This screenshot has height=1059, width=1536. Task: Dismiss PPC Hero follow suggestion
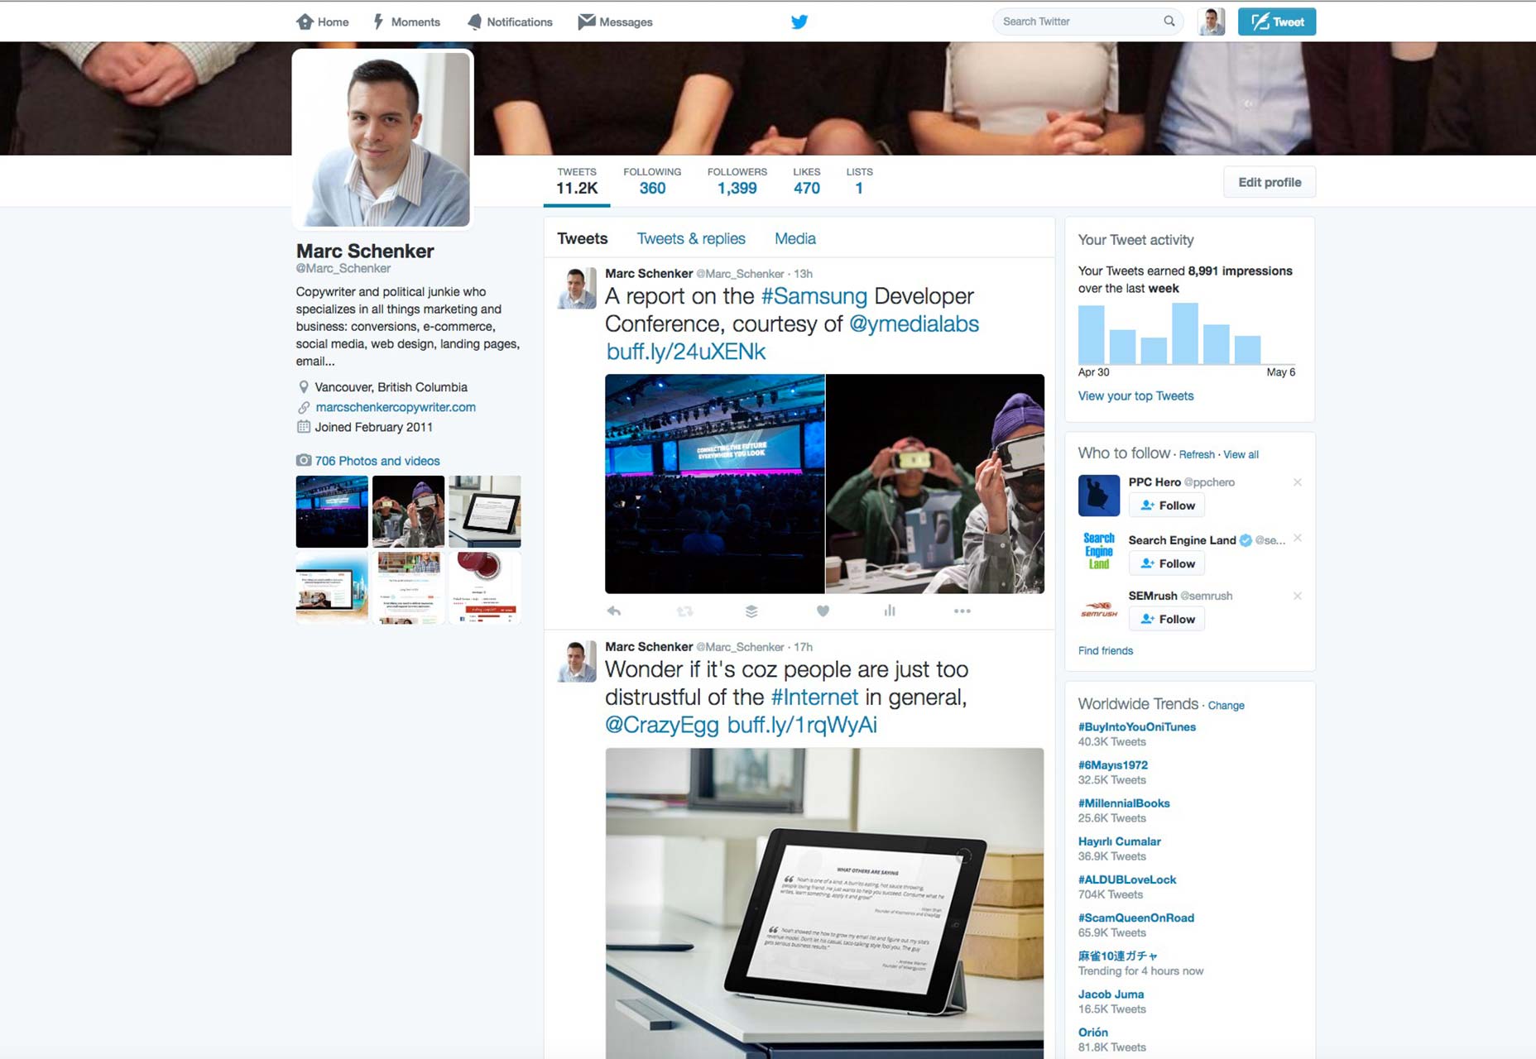click(1298, 482)
